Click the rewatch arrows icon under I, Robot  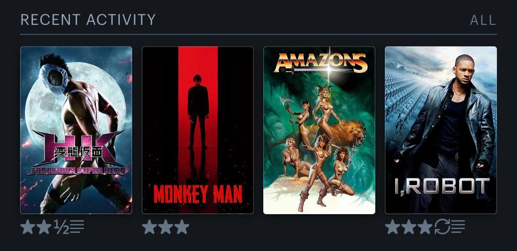[442, 227]
